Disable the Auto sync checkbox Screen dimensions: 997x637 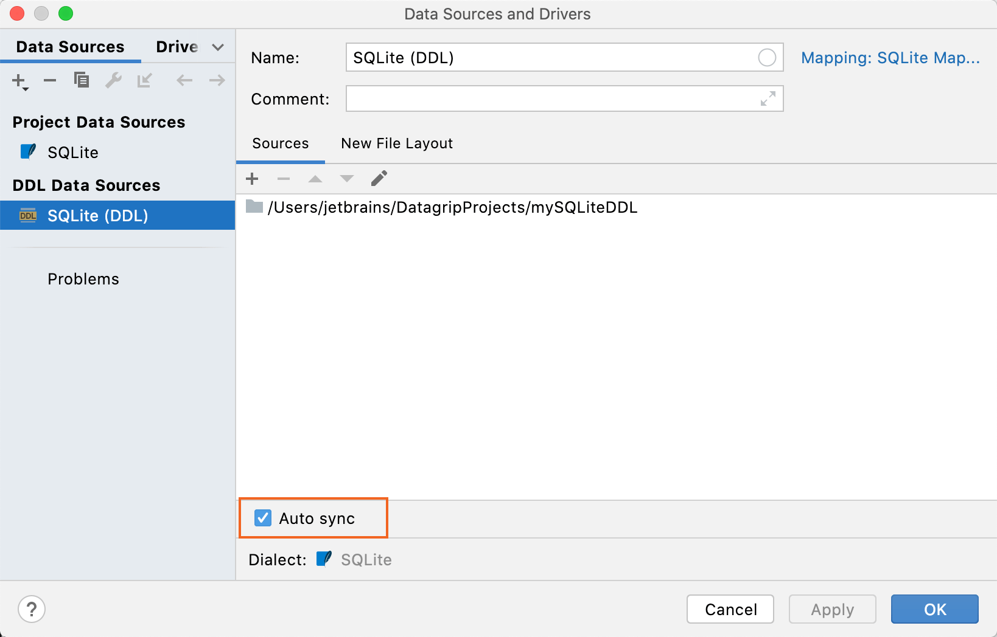pyautogui.click(x=262, y=518)
